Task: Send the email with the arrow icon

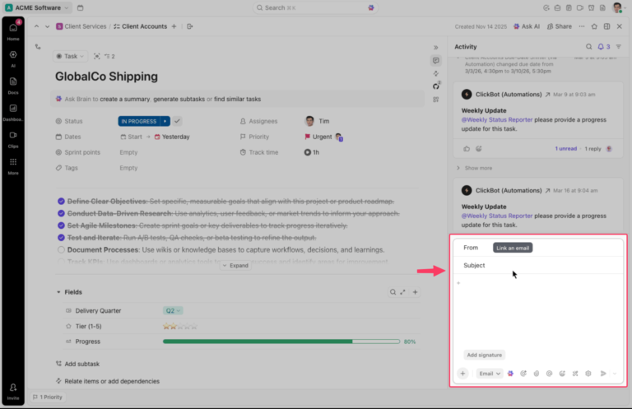Action: pos(603,374)
